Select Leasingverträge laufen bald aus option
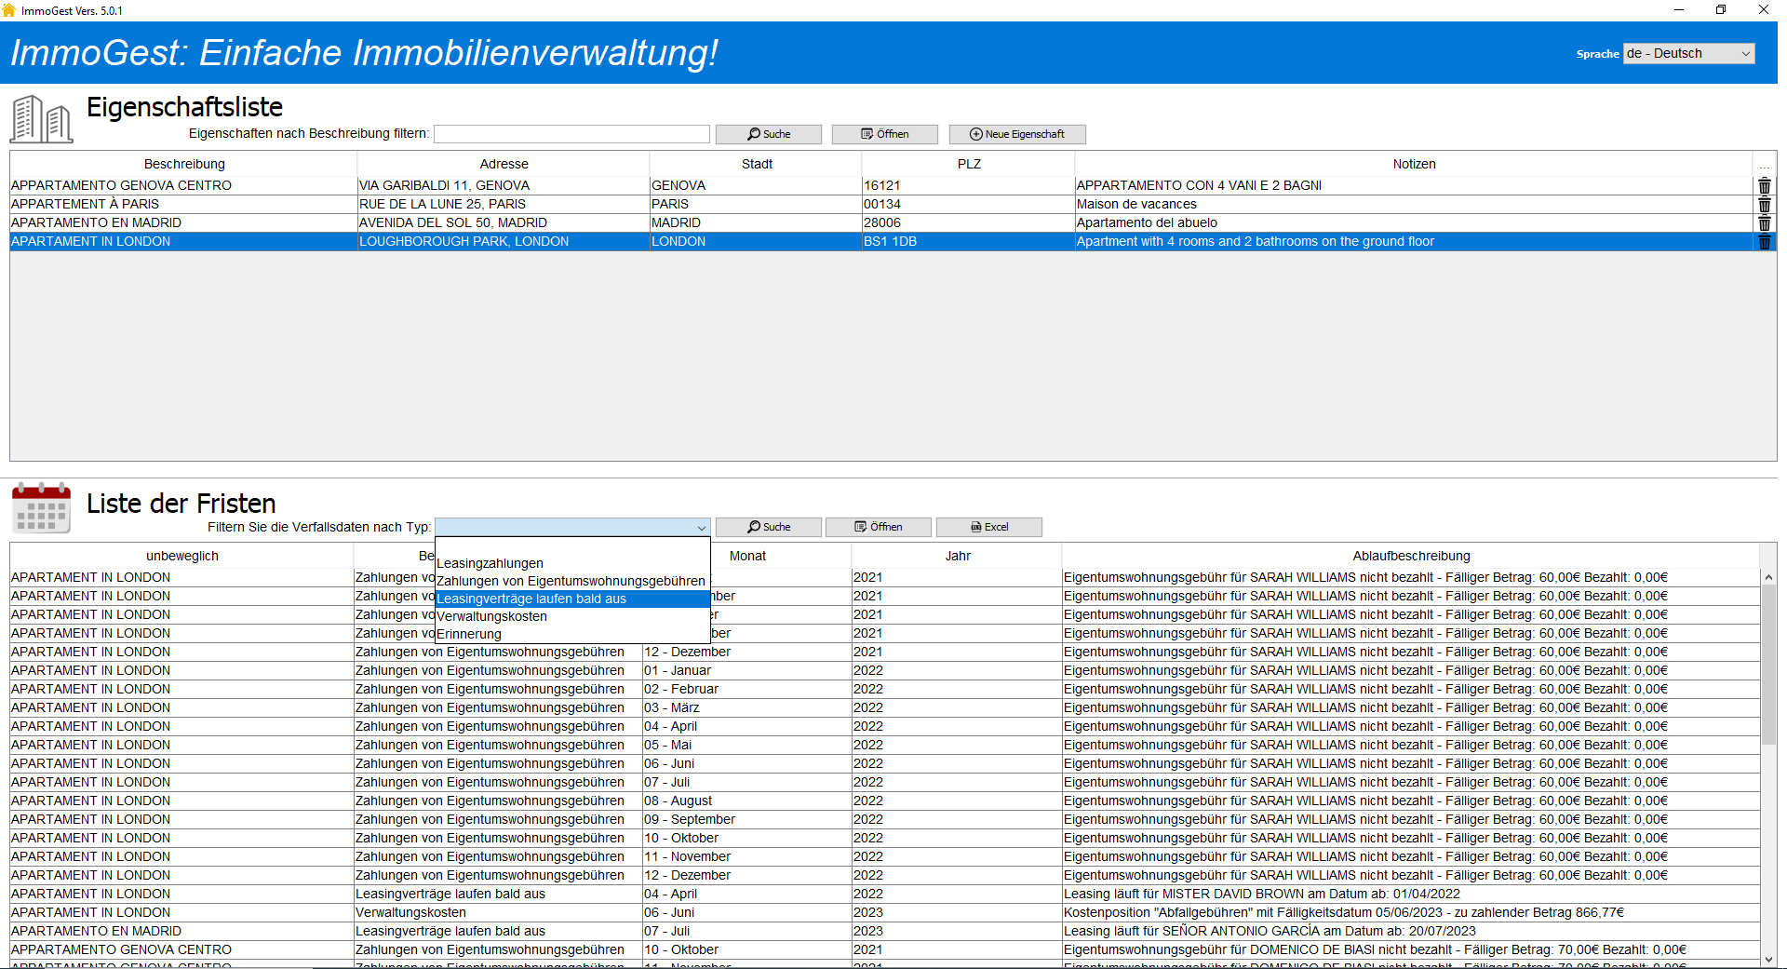The height and width of the screenshot is (969, 1787). (x=572, y=599)
